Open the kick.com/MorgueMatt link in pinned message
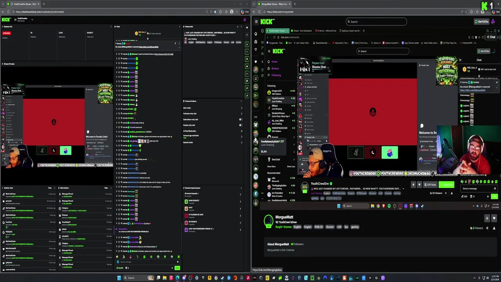 point(148,47)
